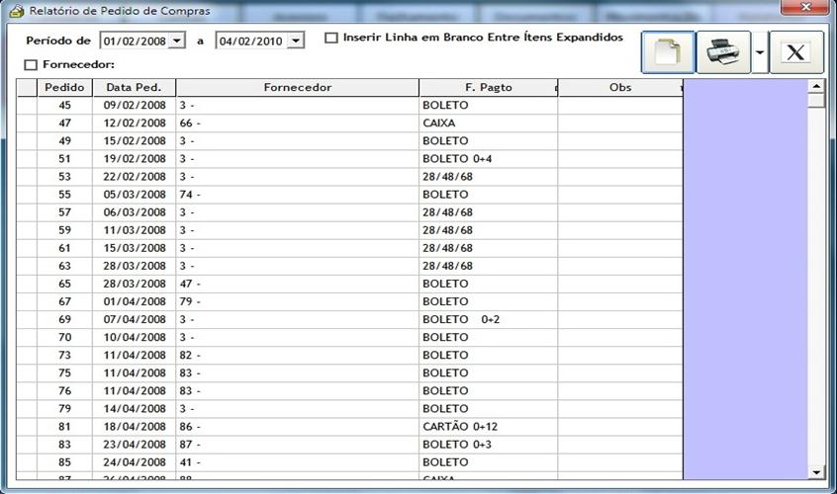Click supplier 66 - cell in row 47
The image size is (837, 494).
tap(298, 123)
